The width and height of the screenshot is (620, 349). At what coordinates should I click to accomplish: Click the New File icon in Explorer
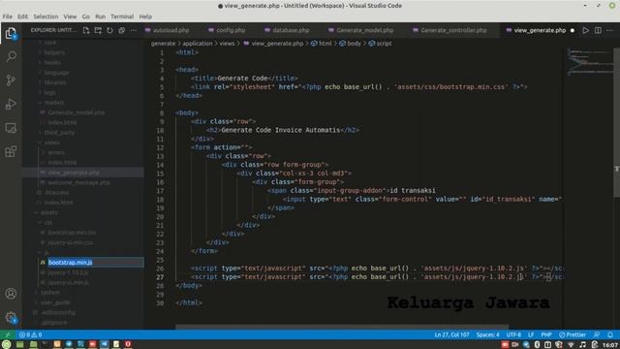pos(86,30)
